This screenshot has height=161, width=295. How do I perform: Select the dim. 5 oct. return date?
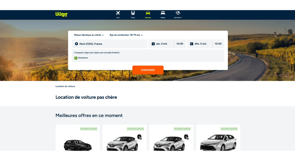(201, 44)
